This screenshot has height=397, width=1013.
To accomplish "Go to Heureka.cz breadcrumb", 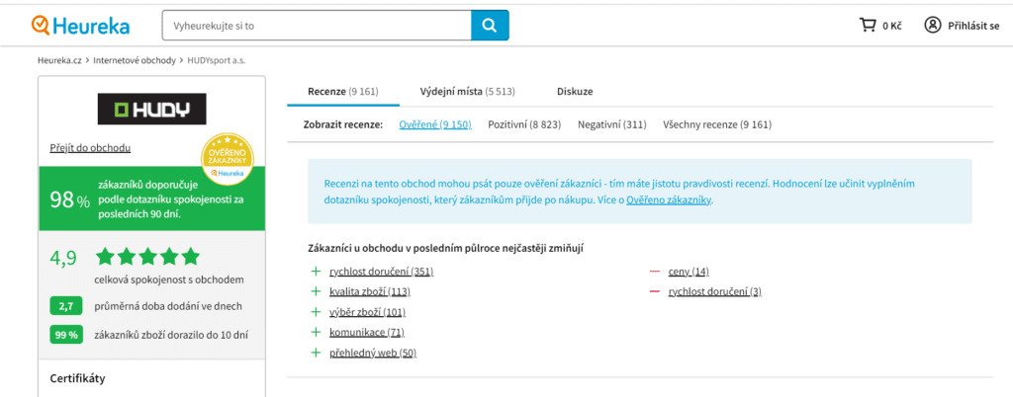I will [59, 60].
